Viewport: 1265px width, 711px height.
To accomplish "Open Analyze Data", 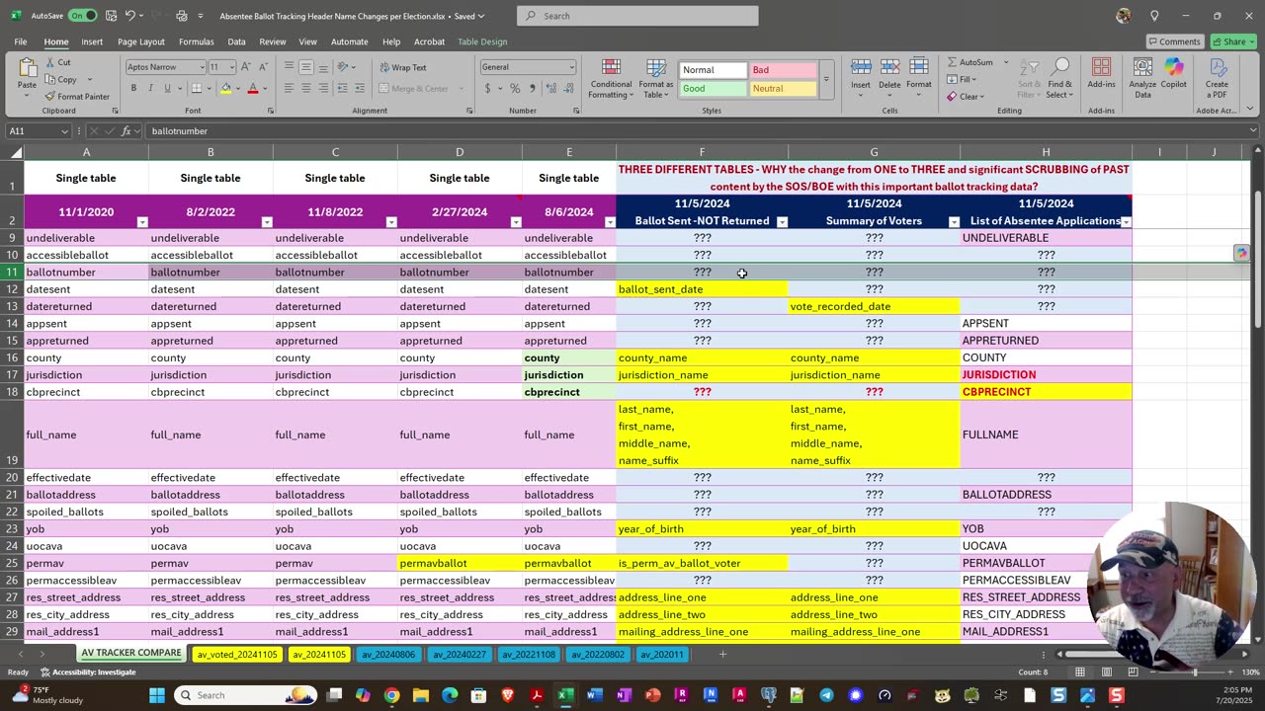I will point(1142,78).
